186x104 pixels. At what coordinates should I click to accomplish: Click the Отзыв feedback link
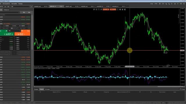tap(182, 89)
